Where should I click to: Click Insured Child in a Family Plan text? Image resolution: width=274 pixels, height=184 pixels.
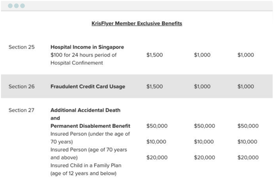[x=86, y=165]
